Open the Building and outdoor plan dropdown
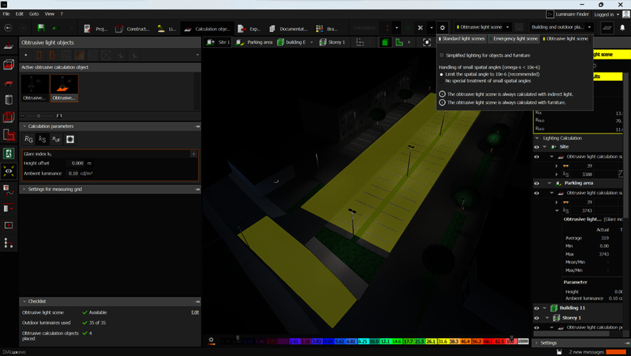 click(x=561, y=28)
